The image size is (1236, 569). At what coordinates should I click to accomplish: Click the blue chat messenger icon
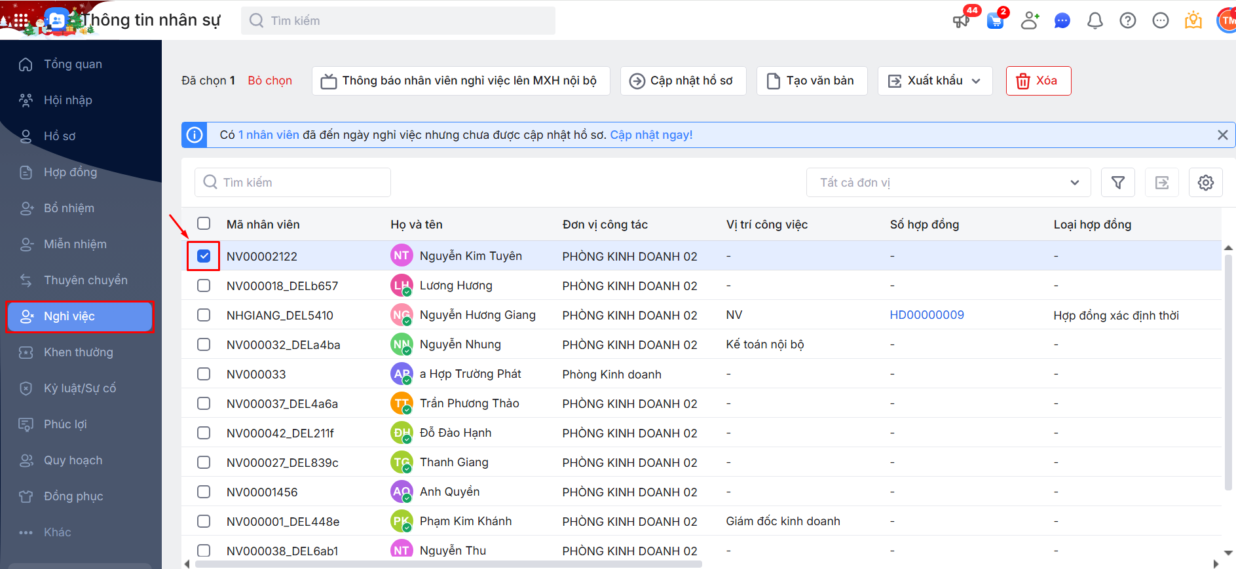click(1062, 21)
